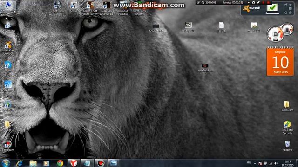The height and width of the screenshot is (167, 298).
Task: Open the media player taskbar icon
Action: (47, 163)
